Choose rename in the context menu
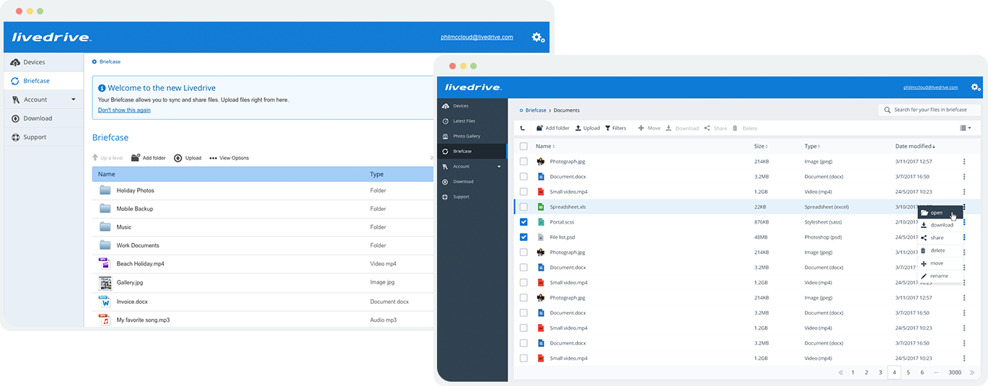 (x=940, y=276)
